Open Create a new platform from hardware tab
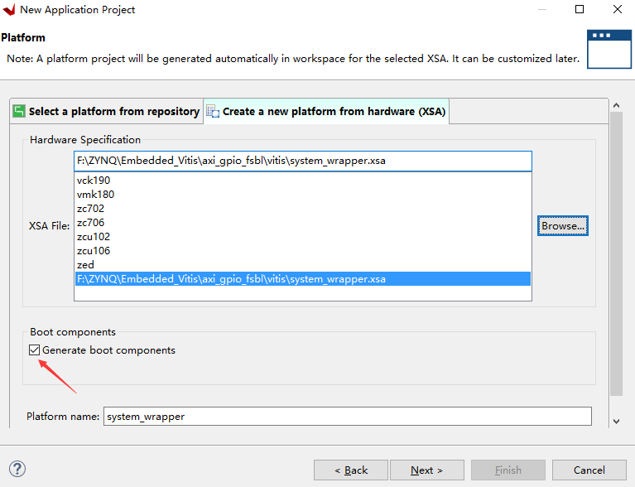Image resolution: width=635 pixels, height=487 pixels. click(326, 112)
